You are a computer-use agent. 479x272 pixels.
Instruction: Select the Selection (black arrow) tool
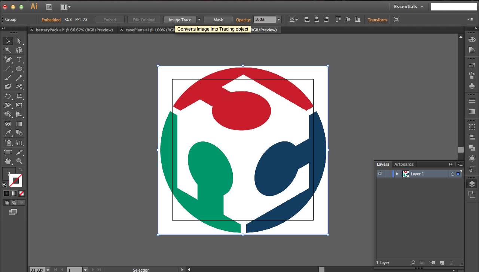coord(8,41)
